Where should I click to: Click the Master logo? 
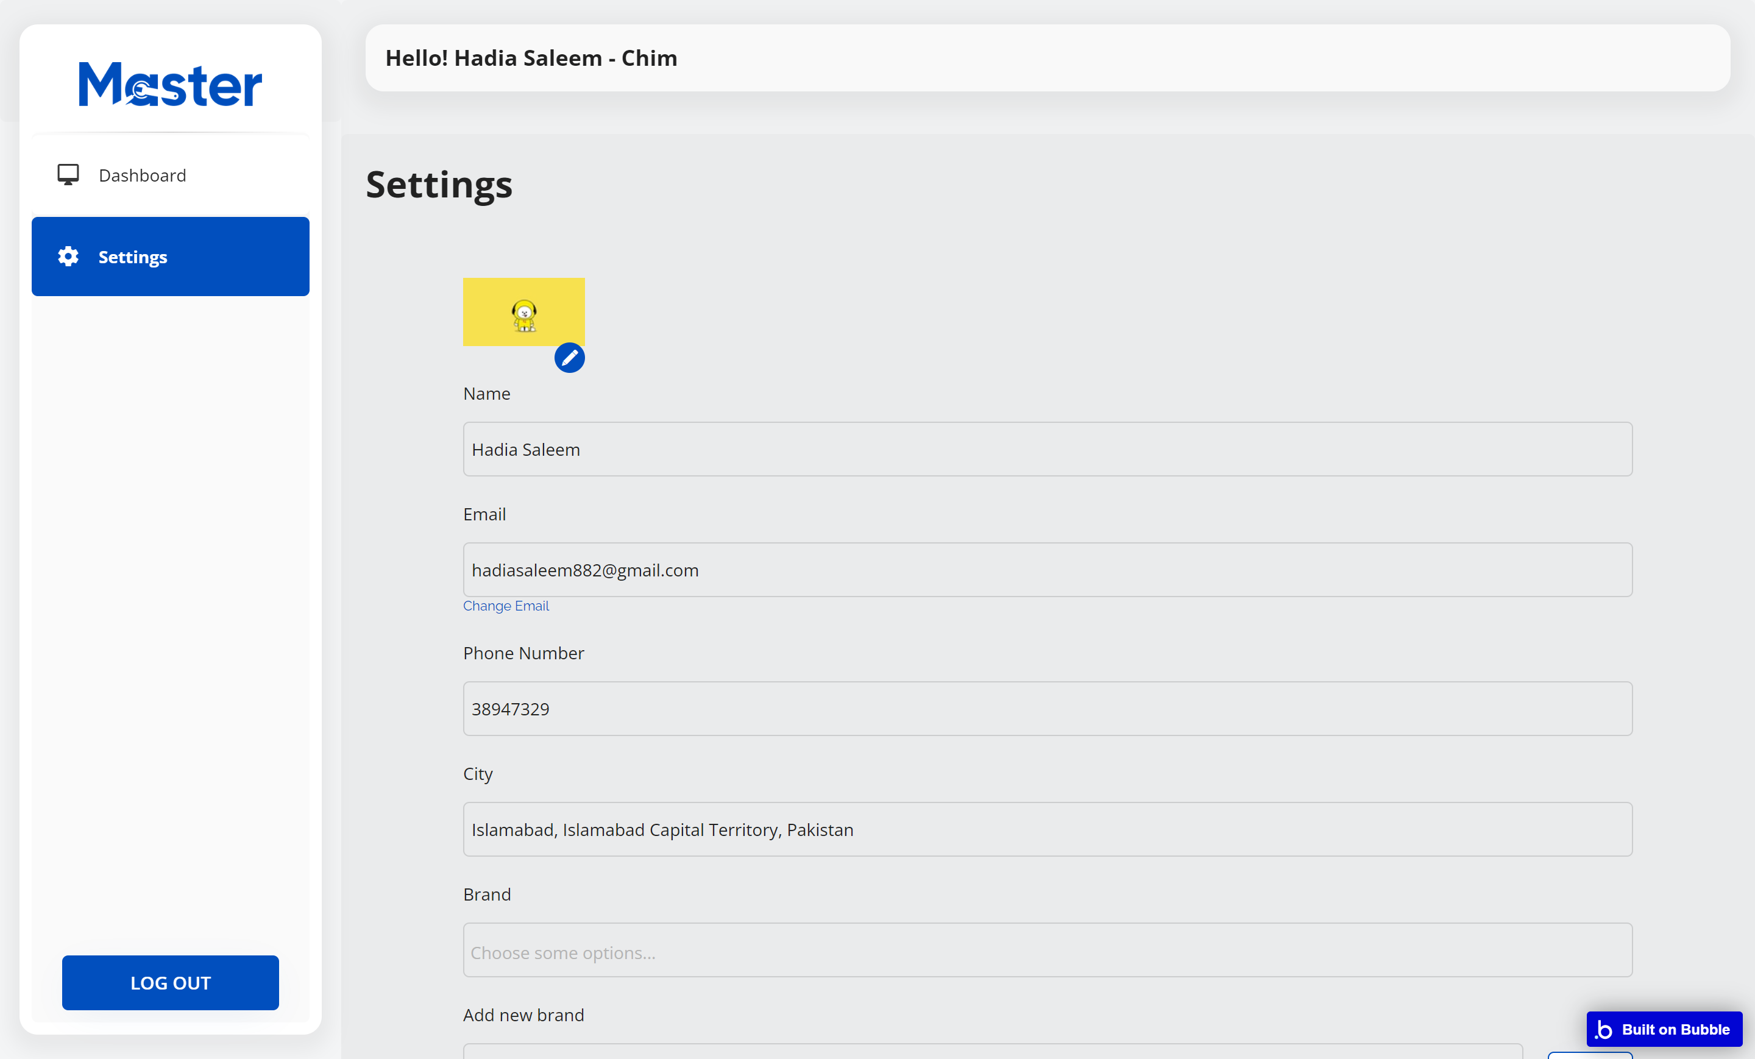tap(170, 84)
